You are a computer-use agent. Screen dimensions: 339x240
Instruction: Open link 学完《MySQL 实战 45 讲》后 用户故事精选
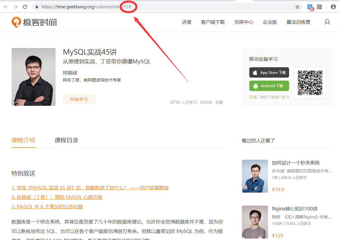point(90,188)
